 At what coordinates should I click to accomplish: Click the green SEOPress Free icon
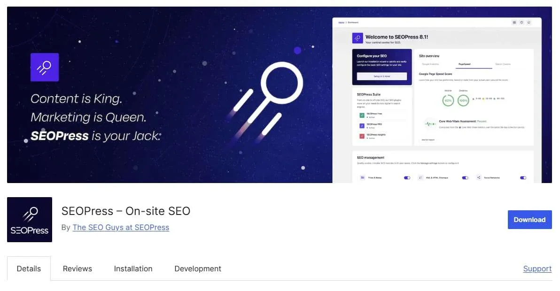[x=362, y=115]
